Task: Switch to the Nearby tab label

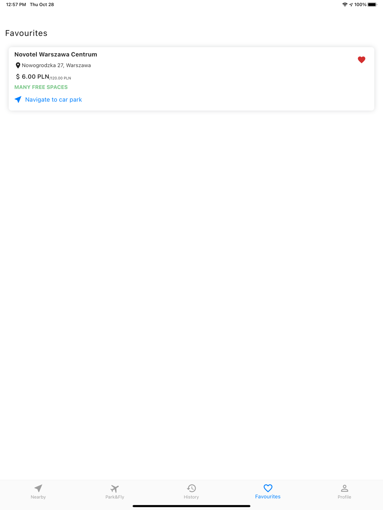Action: pyautogui.click(x=38, y=497)
